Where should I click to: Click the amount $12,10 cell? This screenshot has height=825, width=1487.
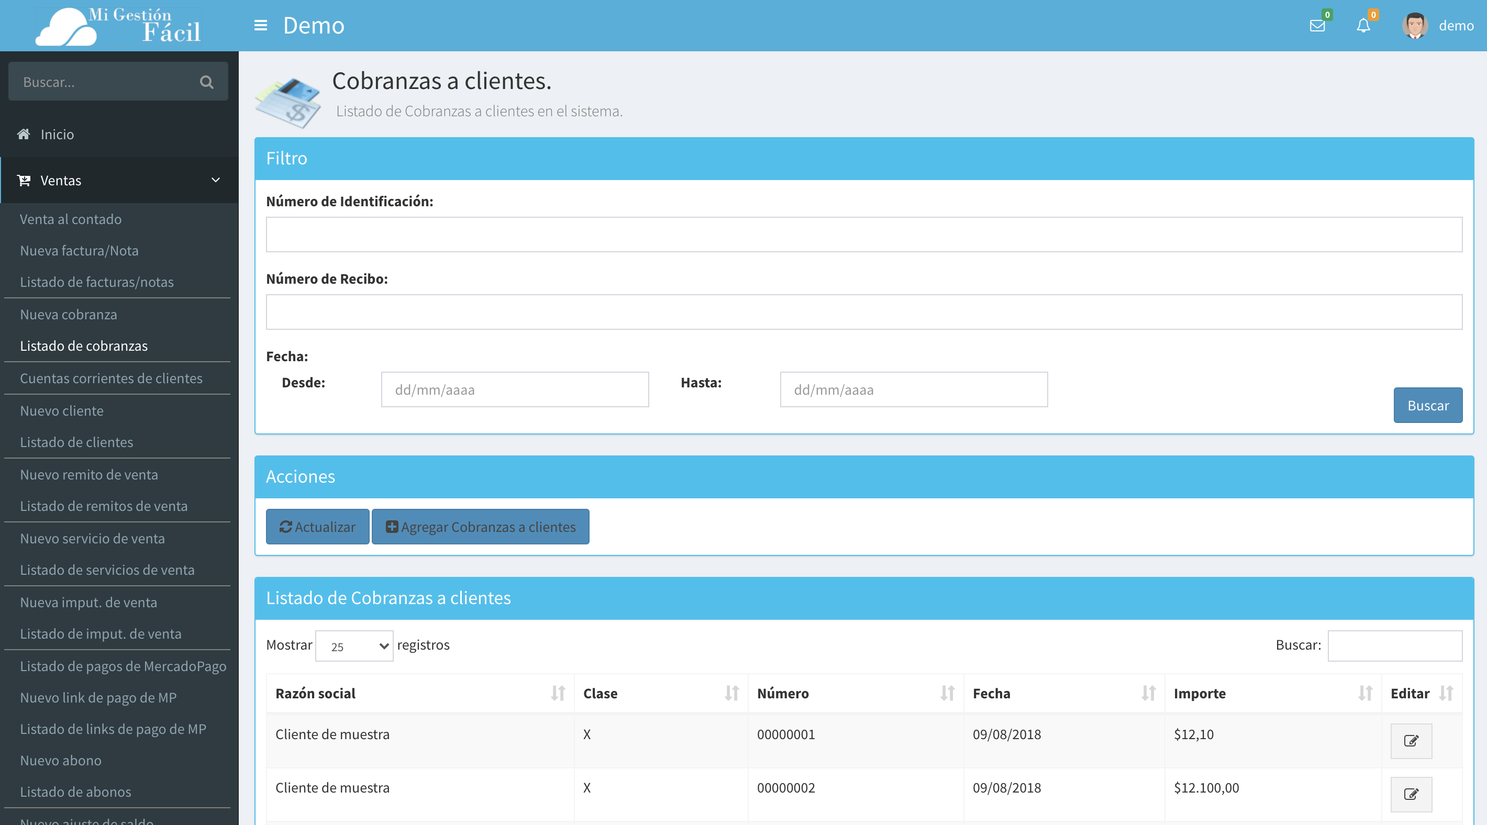coord(1194,734)
